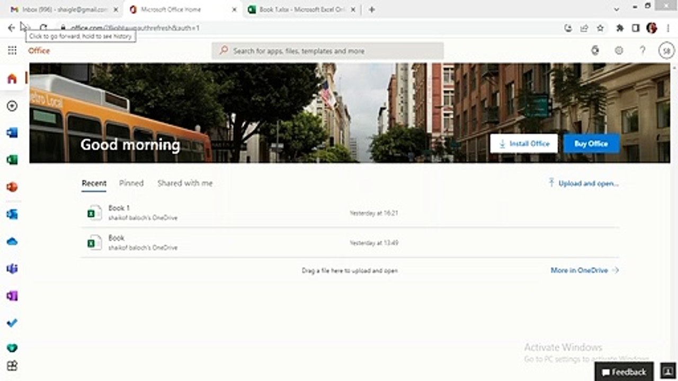Image resolution: width=678 pixels, height=381 pixels.
Task: Open PowerPoint from the sidebar
Action: [12, 187]
